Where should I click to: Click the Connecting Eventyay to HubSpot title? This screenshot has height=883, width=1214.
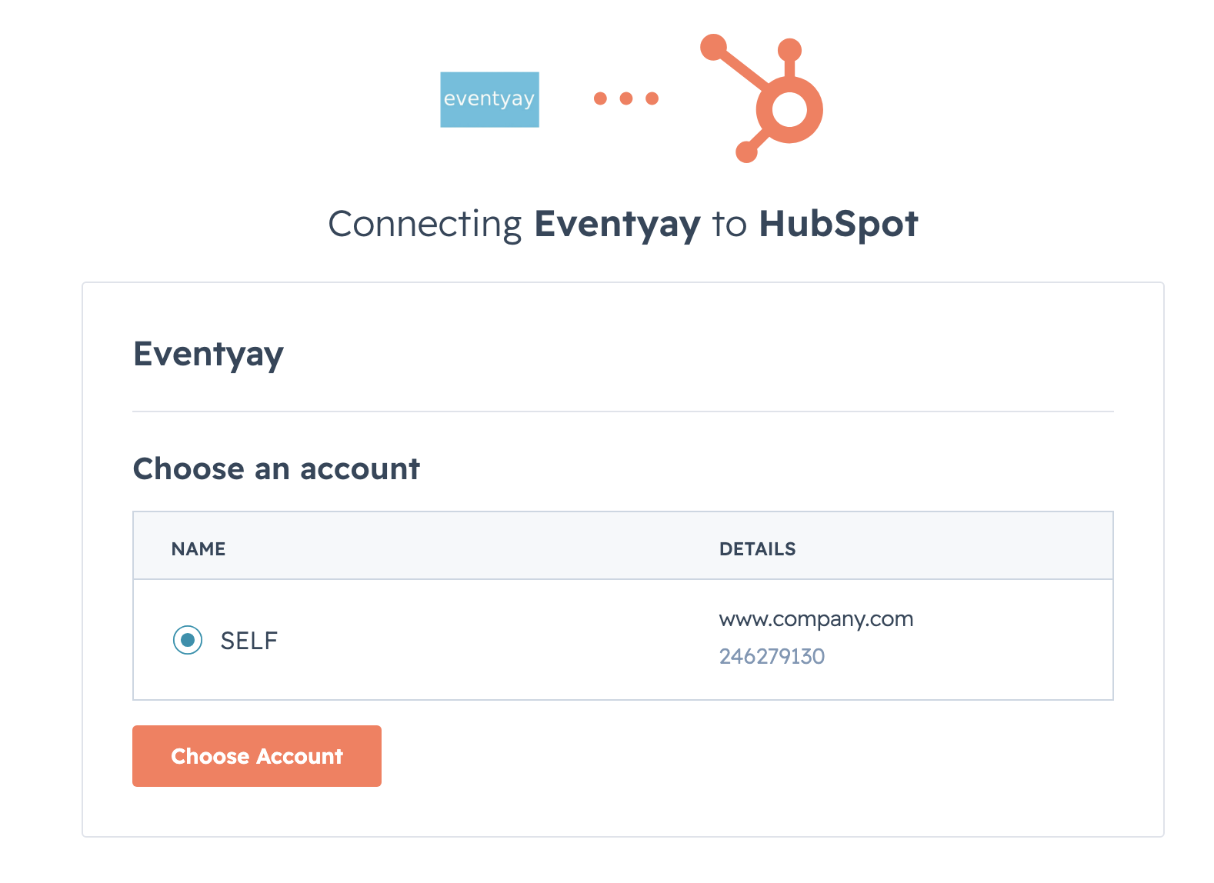623,225
